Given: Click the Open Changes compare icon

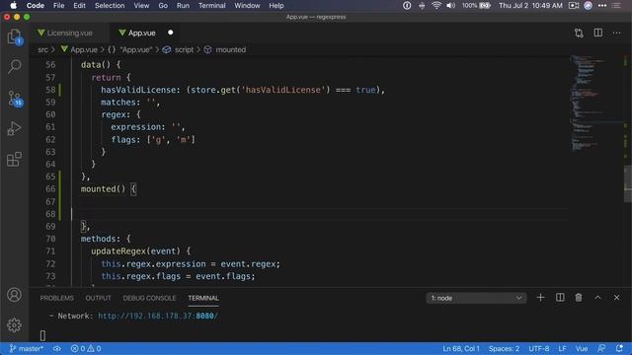Looking at the screenshot, I should (x=579, y=33).
